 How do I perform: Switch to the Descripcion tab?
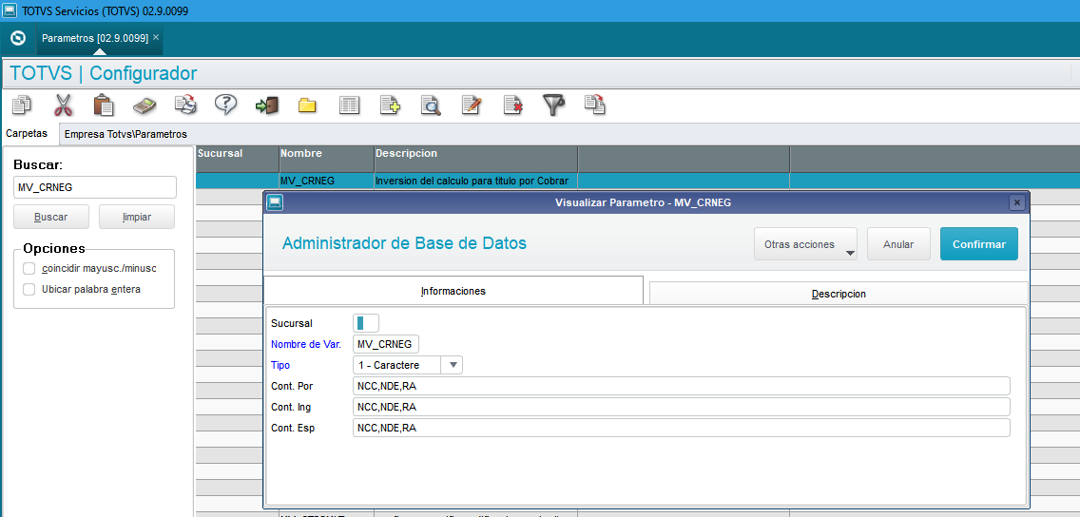coord(839,294)
